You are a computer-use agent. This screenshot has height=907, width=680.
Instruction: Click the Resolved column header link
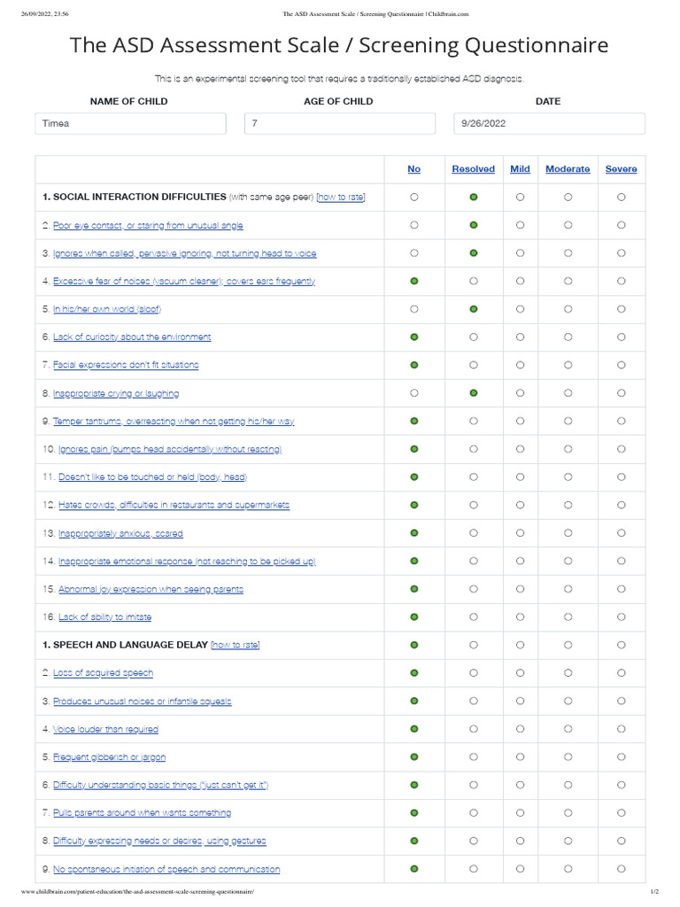click(474, 169)
